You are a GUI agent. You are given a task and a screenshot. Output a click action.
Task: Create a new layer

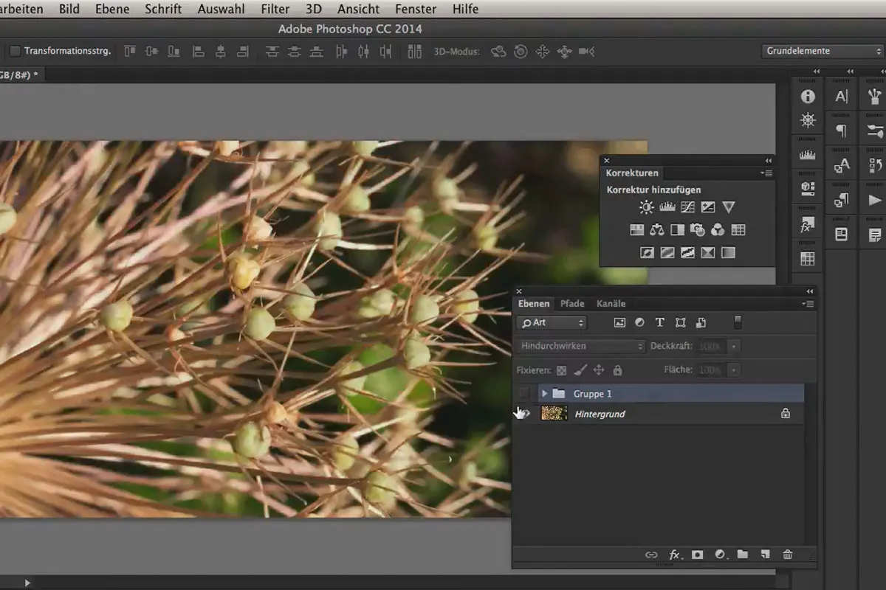coord(766,555)
